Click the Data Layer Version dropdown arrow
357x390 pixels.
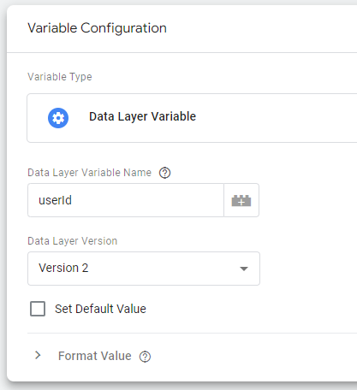click(x=244, y=269)
